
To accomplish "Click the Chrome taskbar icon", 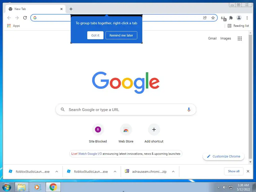I will [x=53, y=187].
